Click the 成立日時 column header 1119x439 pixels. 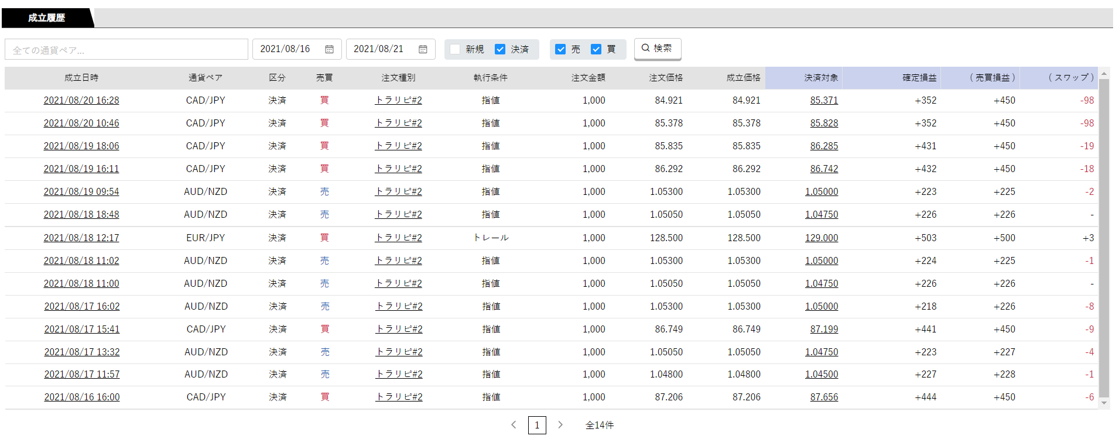81,77
